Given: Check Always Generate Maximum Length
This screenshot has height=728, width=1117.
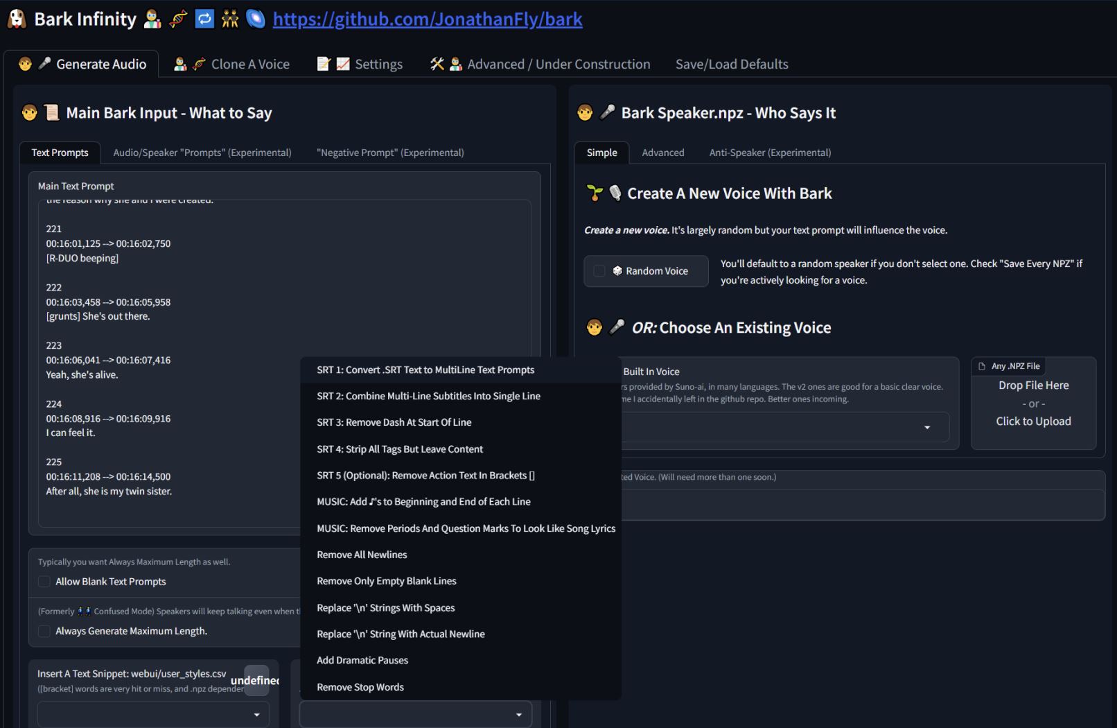Looking at the screenshot, I should [x=44, y=631].
